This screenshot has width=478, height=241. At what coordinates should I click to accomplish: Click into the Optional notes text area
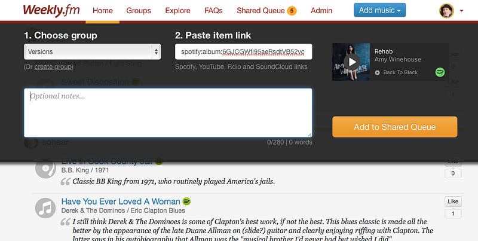168,113
